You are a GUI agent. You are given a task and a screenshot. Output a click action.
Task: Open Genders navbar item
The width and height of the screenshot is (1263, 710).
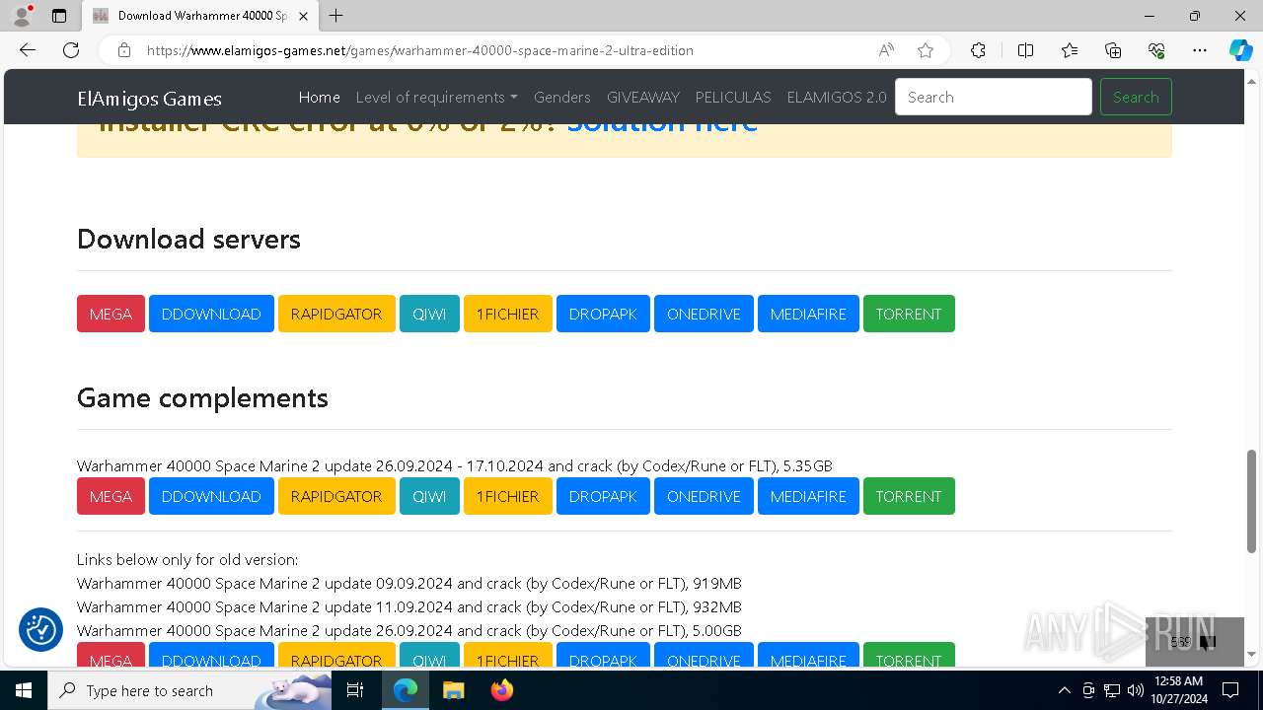[x=562, y=97]
